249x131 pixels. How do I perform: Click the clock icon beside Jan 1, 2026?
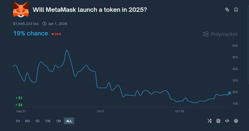(45, 24)
